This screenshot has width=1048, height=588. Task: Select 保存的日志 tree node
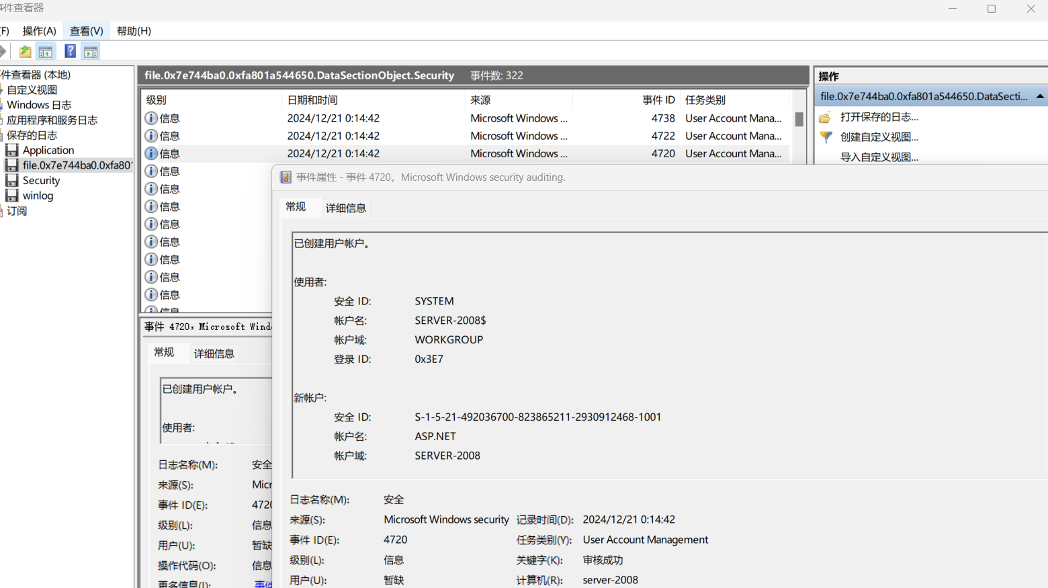[32, 135]
